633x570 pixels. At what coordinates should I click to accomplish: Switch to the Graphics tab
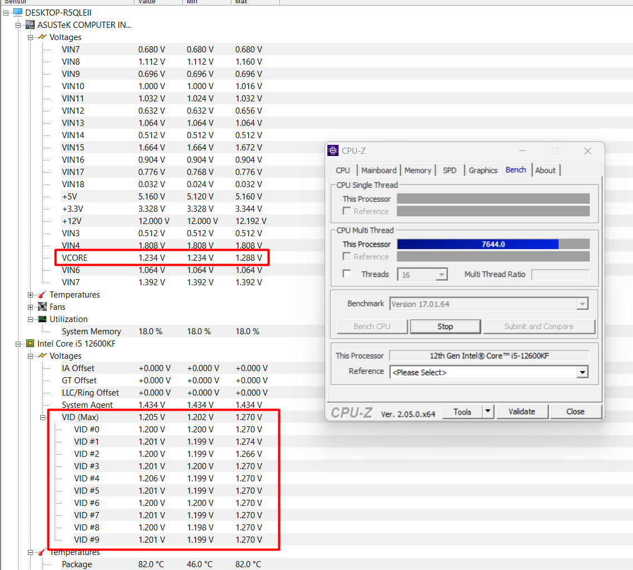click(483, 170)
